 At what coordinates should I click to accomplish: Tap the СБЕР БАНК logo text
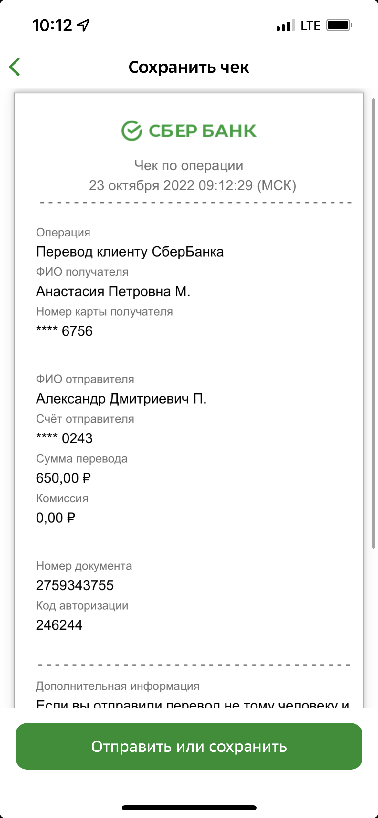pos(203,131)
